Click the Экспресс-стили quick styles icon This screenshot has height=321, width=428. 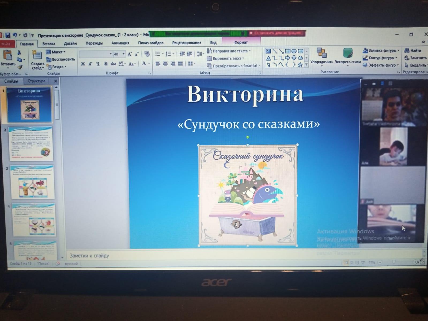[347, 53]
